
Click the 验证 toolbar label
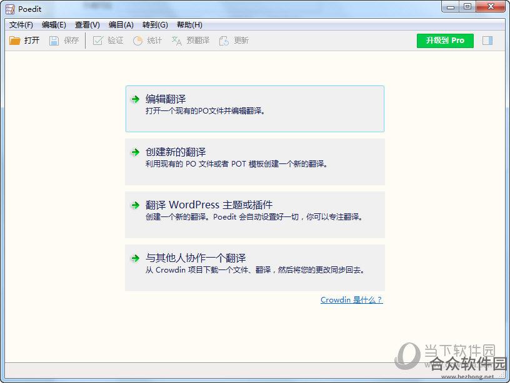coord(116,41)
